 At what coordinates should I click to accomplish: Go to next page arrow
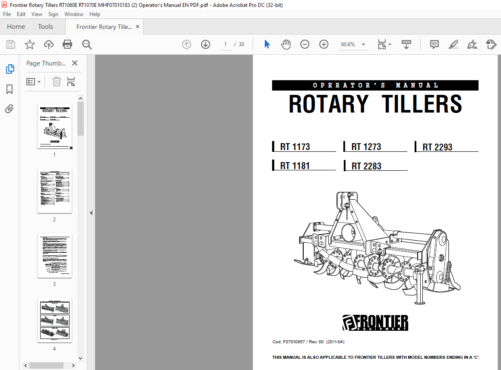(x=206, y=44)
